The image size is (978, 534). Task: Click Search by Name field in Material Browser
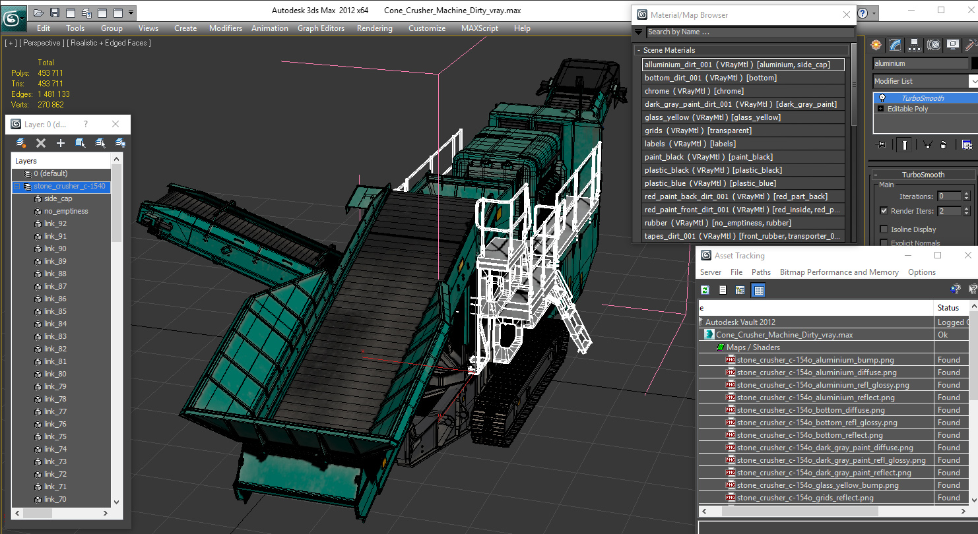750,32
